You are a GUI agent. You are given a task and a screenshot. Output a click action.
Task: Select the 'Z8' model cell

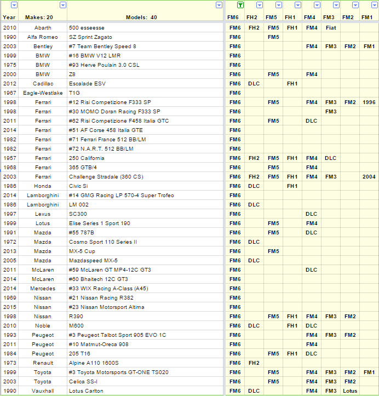tap(145, 74)
